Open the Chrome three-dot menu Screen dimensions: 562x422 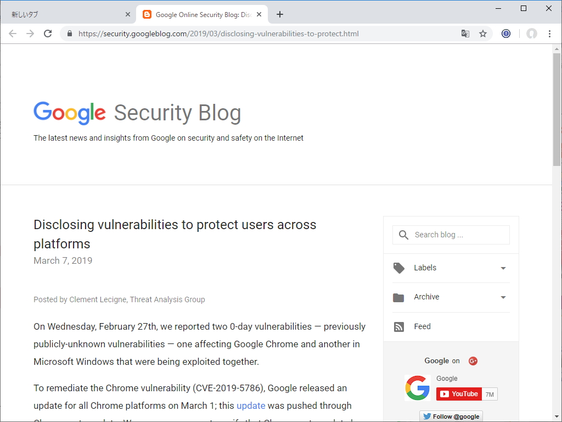550,34
